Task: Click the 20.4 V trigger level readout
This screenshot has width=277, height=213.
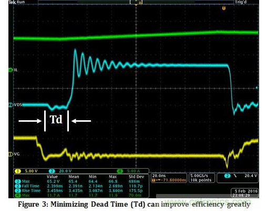Action: (251, 176)
